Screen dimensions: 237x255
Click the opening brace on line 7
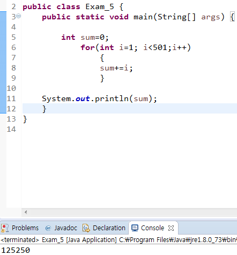tap(102, 58)
